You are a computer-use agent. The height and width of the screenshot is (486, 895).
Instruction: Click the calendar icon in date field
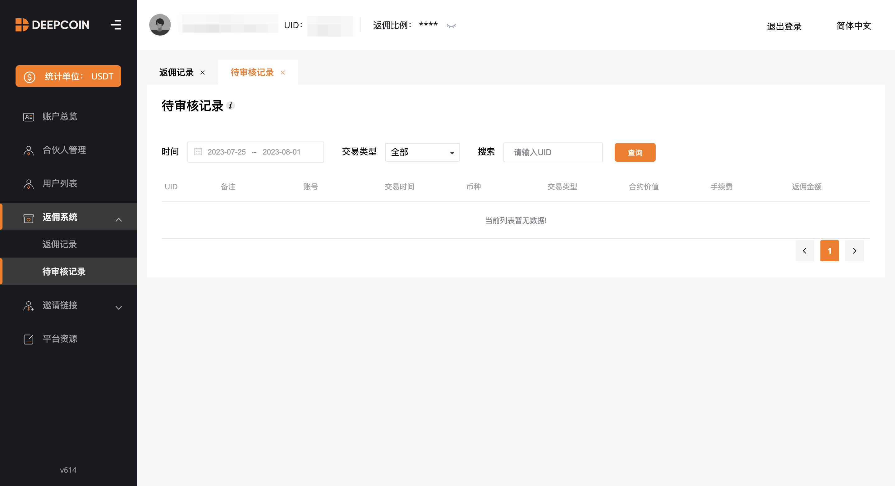click(x=198, y=151)
